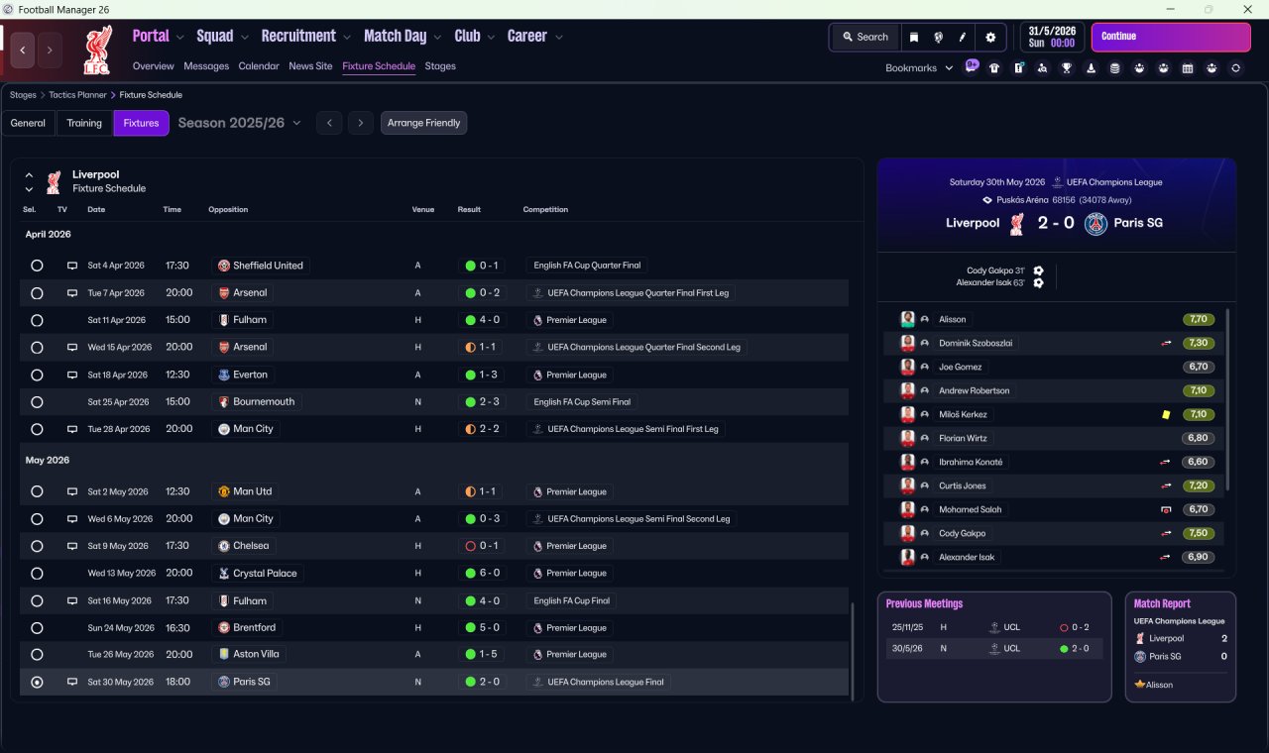Open the 25/11/25 previous meeting row

(993, 627)
